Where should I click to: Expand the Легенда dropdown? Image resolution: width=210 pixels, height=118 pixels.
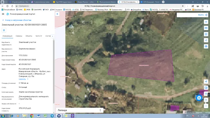pyautogui.click(x=79, y=110)
